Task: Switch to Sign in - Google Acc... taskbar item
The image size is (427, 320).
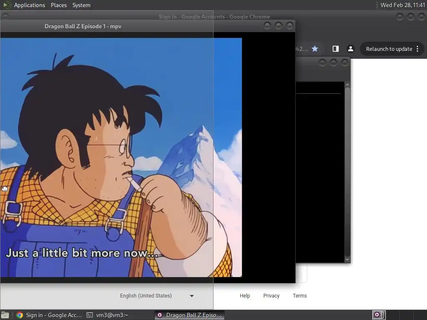Action: (49, 315)
